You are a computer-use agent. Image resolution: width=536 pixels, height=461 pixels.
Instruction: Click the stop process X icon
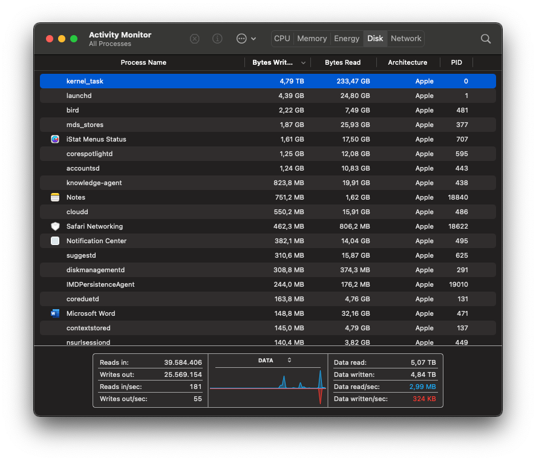195,39
